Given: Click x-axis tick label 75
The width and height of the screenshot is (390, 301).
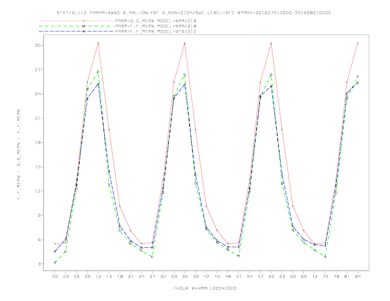Looking at the screenshot, I should point(325,276).
